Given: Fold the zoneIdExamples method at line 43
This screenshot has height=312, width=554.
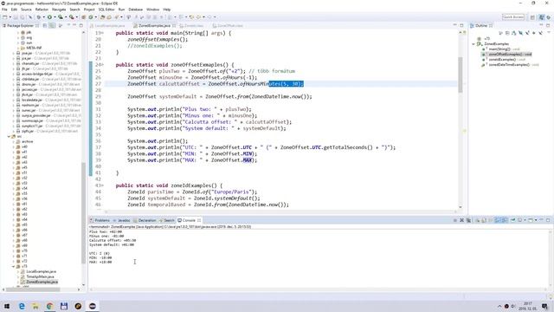Looking at the screenshot, I should tap(102, 185).
